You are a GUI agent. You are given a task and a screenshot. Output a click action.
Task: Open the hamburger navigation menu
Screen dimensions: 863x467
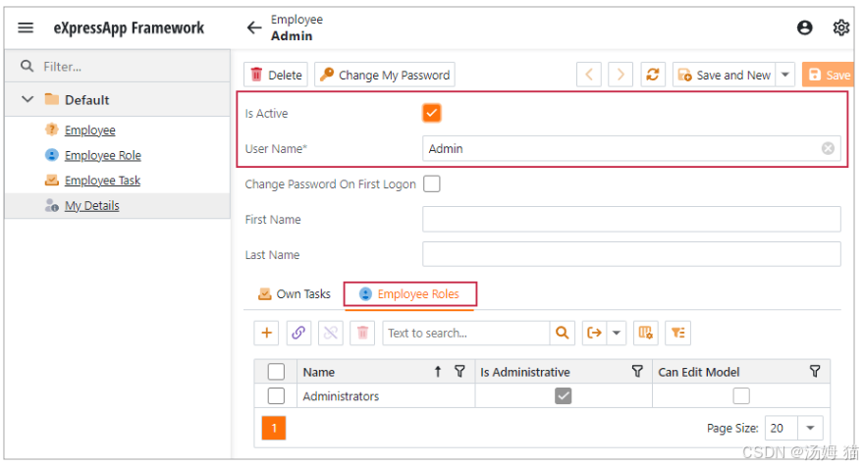point(26,27)
